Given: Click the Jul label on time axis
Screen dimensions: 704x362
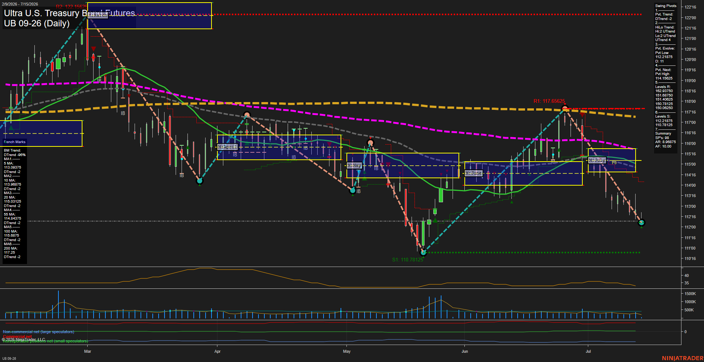Looking at the screenshot, I should [588, 351].
